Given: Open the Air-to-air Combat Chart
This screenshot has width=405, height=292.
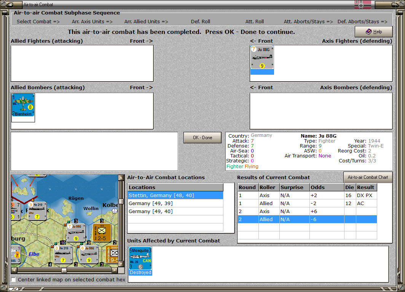Looking at the screenshot, I should click(x=368, y=177).
